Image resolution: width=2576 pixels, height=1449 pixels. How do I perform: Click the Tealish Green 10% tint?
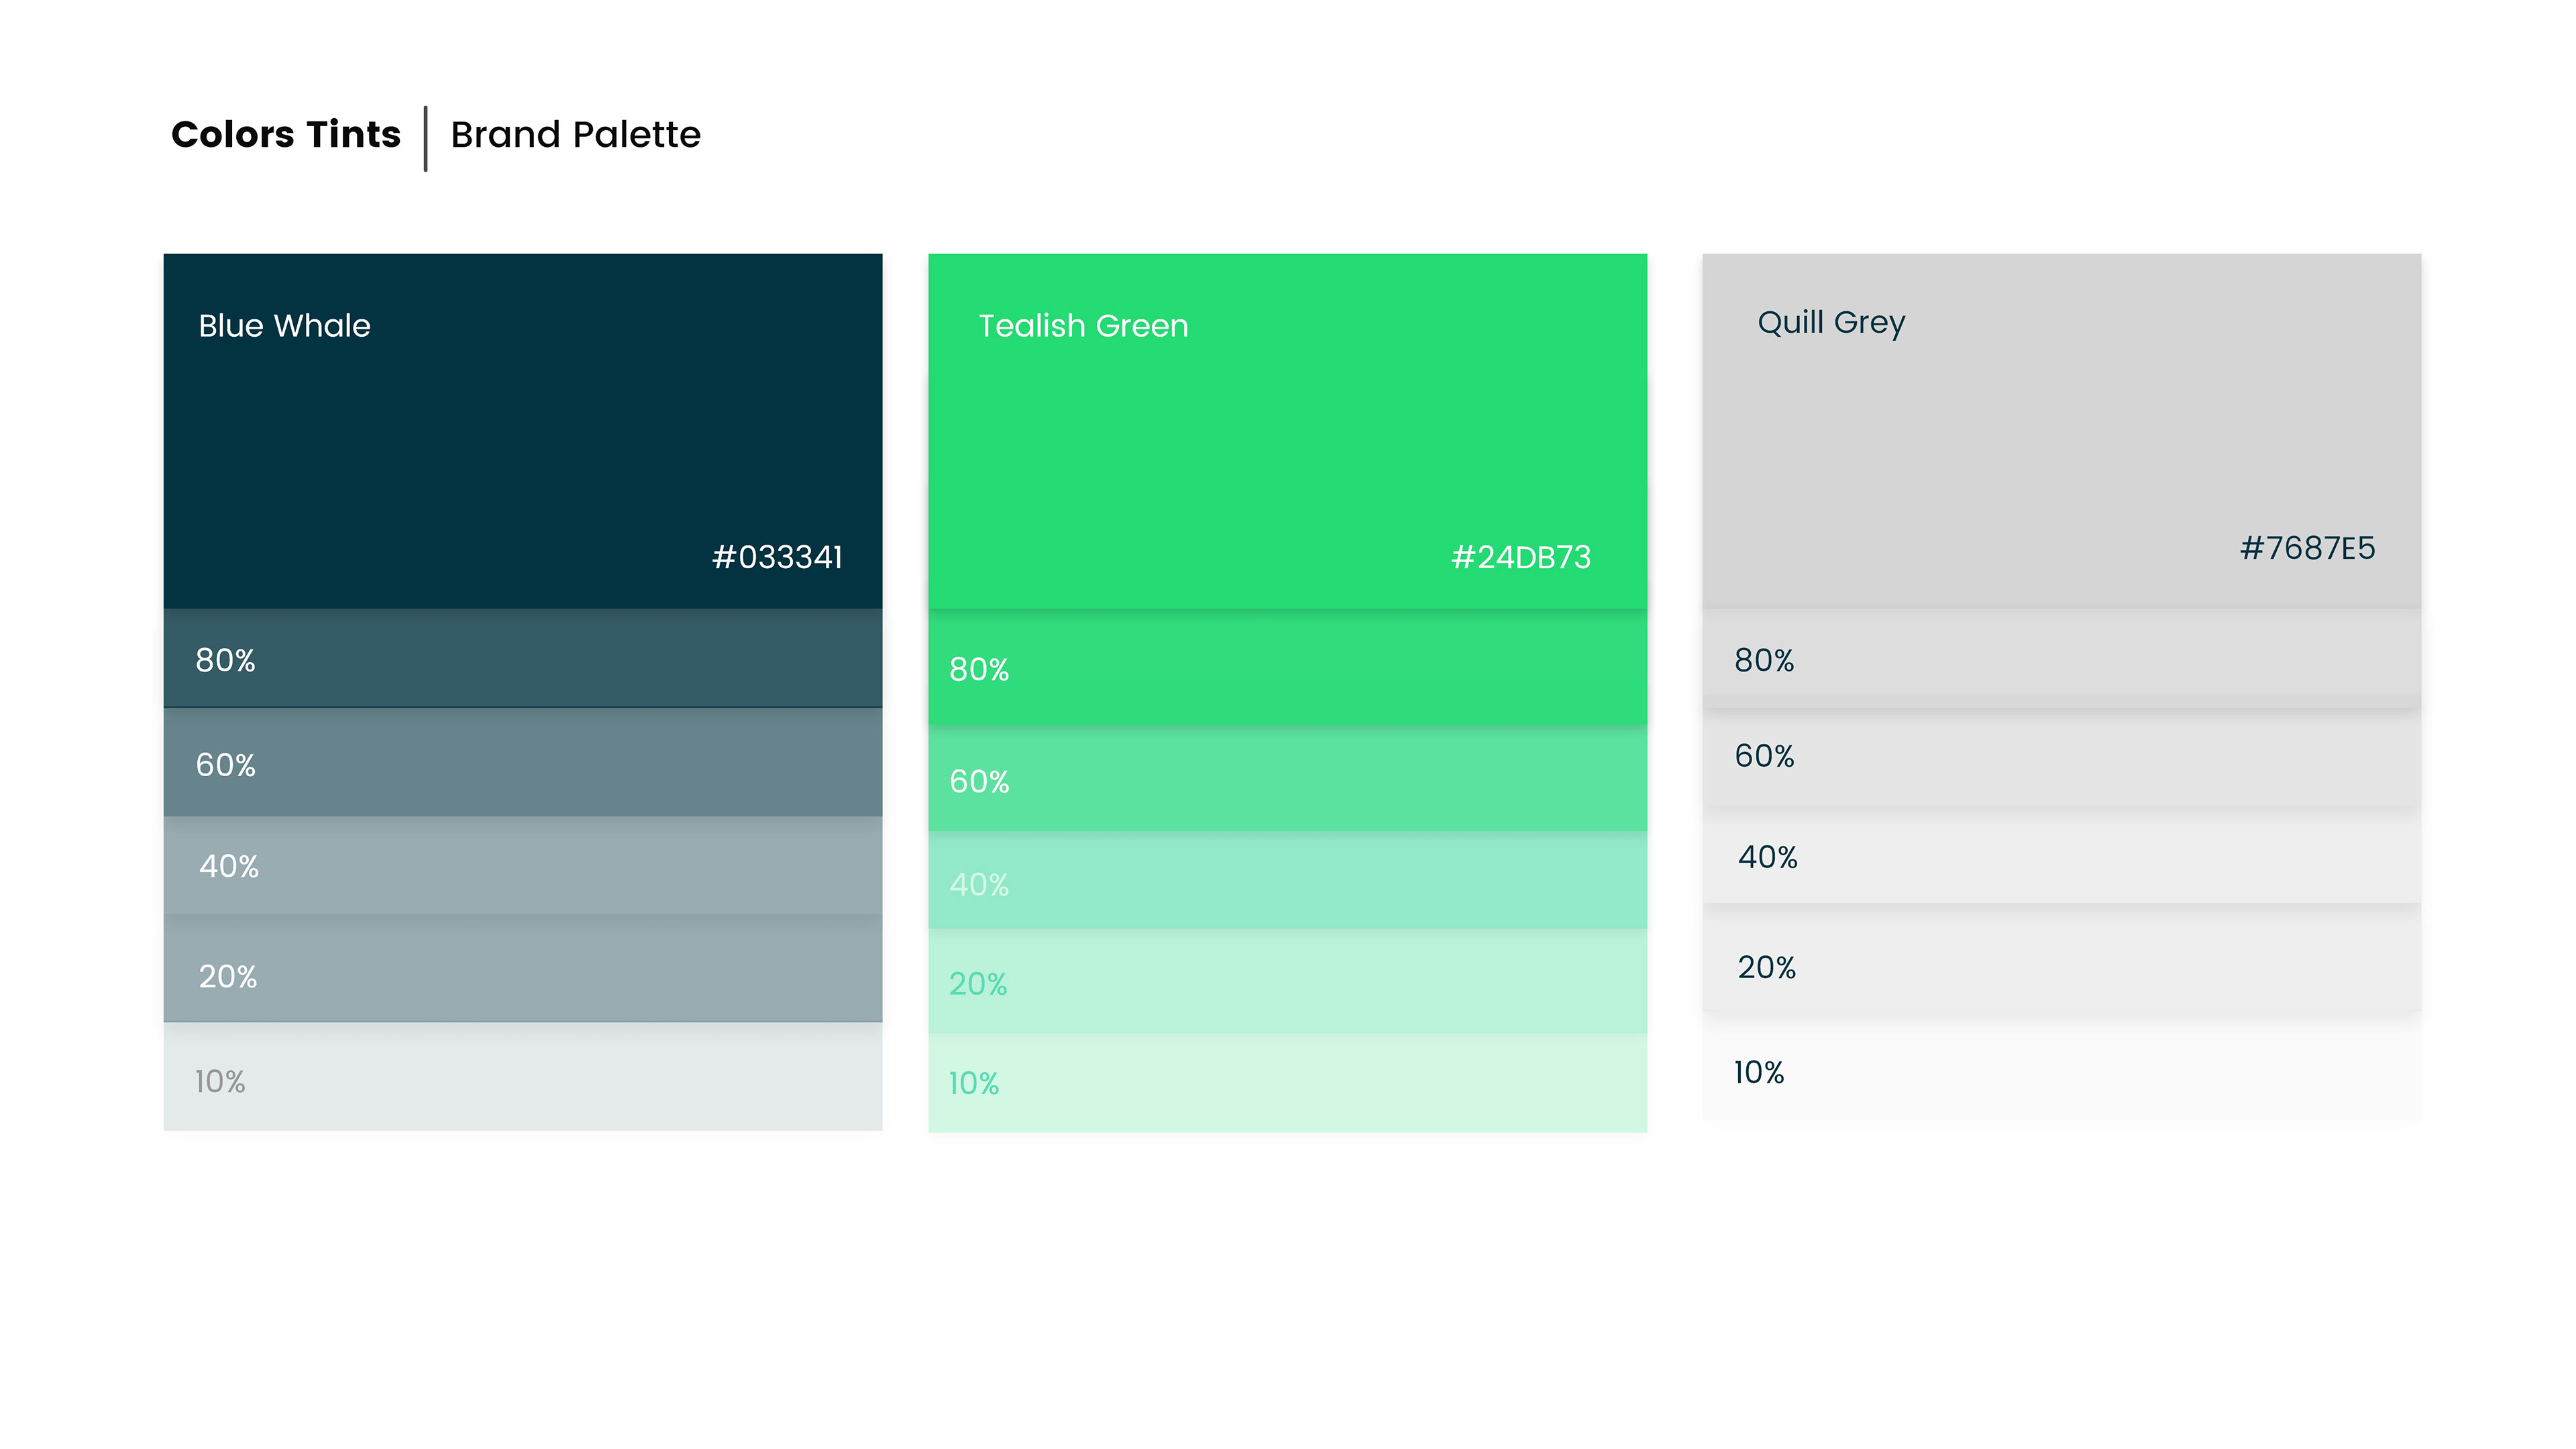(x=1287, y=1083)
